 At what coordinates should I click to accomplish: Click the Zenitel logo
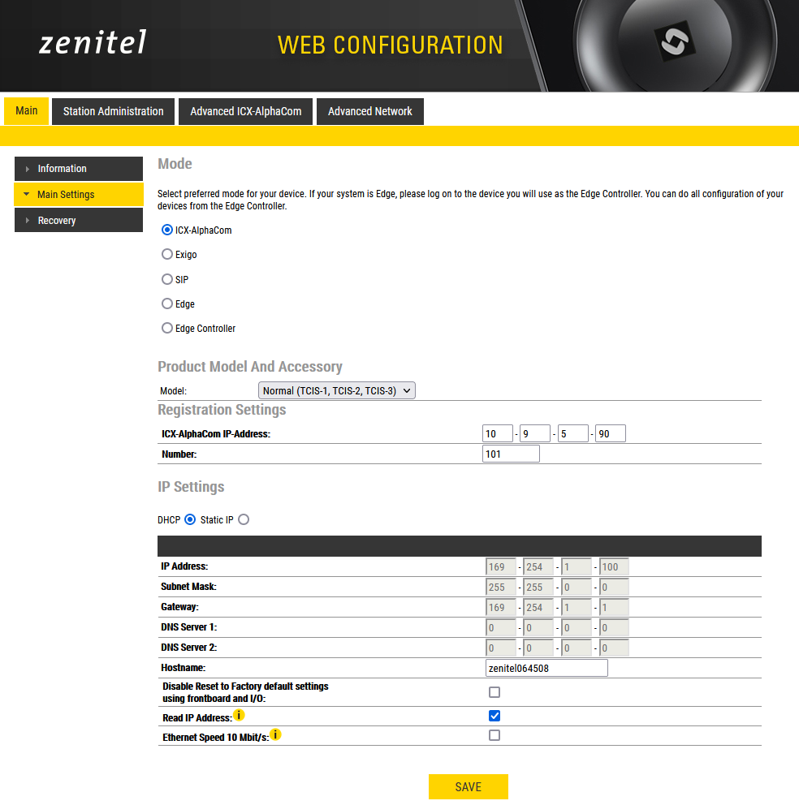[93, 42]
